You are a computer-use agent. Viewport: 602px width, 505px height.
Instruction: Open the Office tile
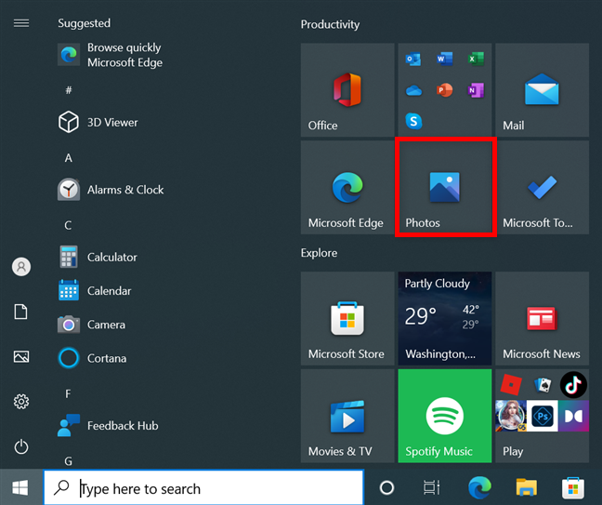coord(347,89)
